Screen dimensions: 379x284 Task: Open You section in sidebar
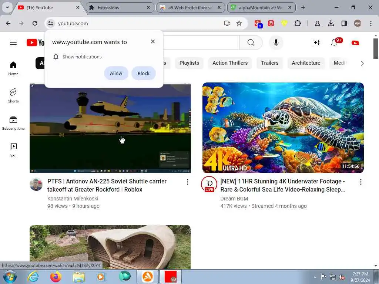point(13,151)
